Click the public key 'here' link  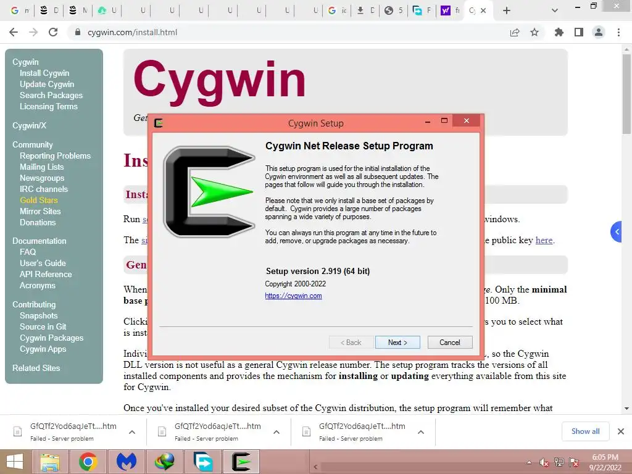point(544,240)
